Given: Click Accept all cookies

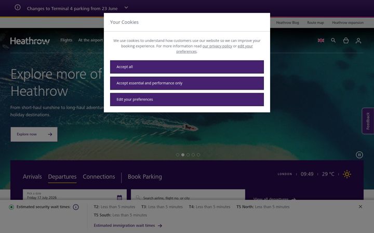Looking at the screenshot, I should click(187, 67).
